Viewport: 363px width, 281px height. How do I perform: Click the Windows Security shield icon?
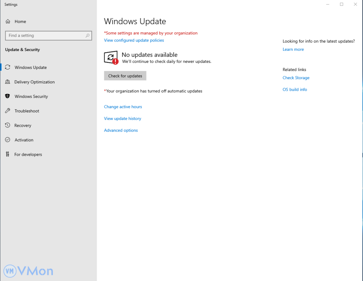click(7, 97)
